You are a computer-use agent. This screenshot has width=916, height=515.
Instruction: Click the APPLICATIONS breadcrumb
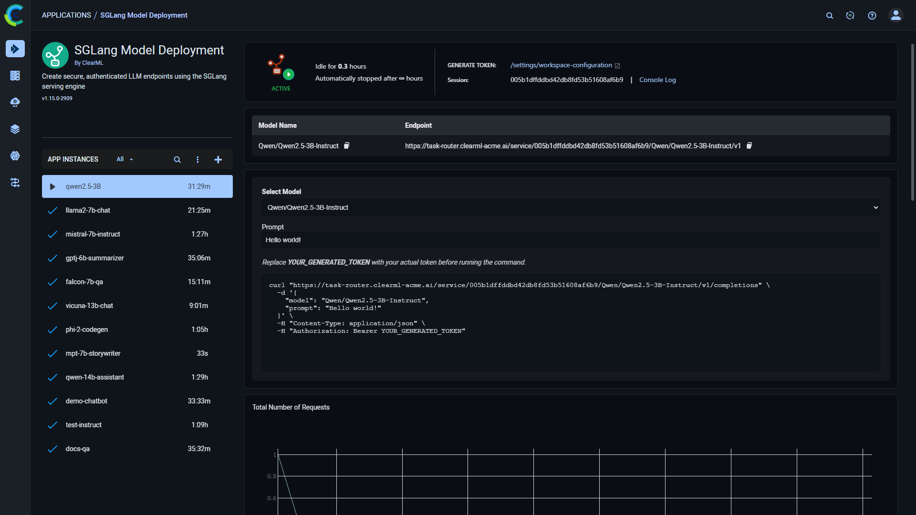pos(66,15)
